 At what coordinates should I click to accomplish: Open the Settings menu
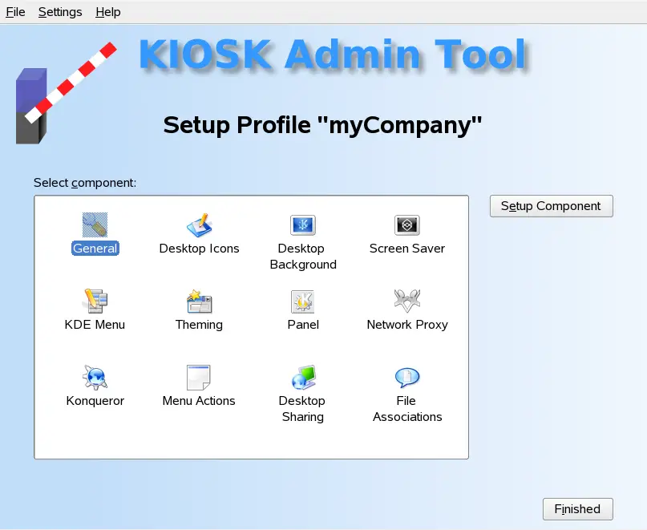point(59,11)
